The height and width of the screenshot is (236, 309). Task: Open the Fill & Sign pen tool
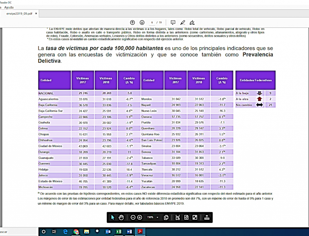click(x=192, y=22)
